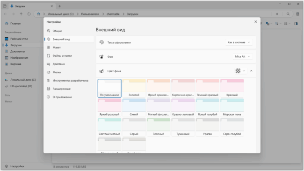Select the Светлый мятный background color
The width and height of the screenshot is (304, 171).
pyautogui.click(x=109, y=127)
